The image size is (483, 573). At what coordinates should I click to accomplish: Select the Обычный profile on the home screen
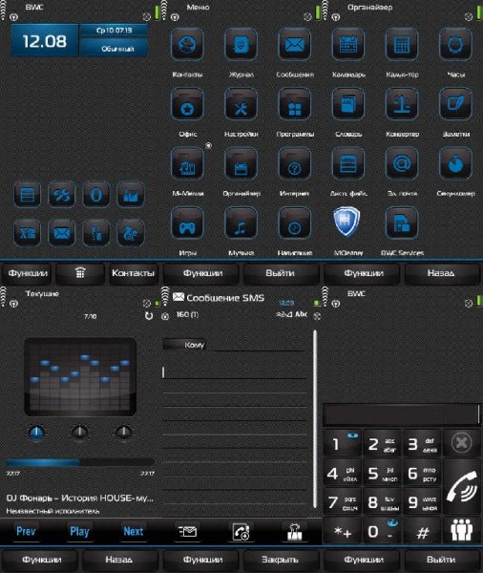pos(114,49)
